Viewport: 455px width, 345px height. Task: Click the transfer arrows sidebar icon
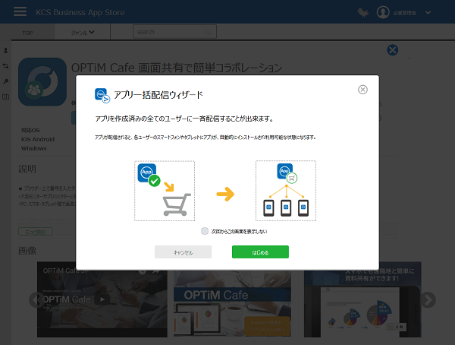tap(5, 66)
